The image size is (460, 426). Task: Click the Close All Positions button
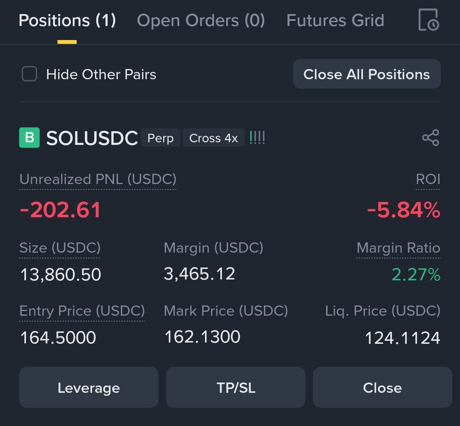(367, 74)
